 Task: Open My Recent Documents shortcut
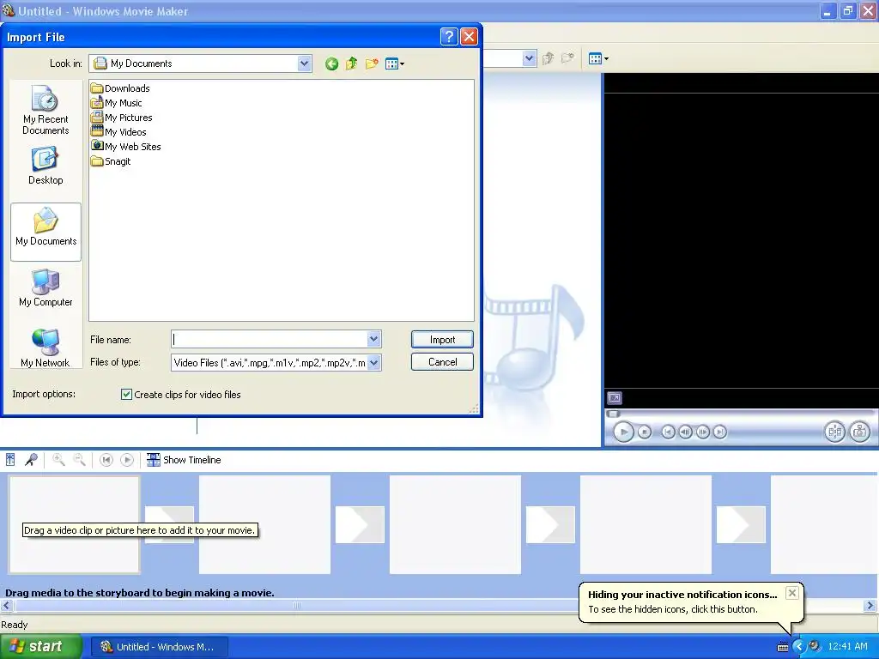pos(45,110)
